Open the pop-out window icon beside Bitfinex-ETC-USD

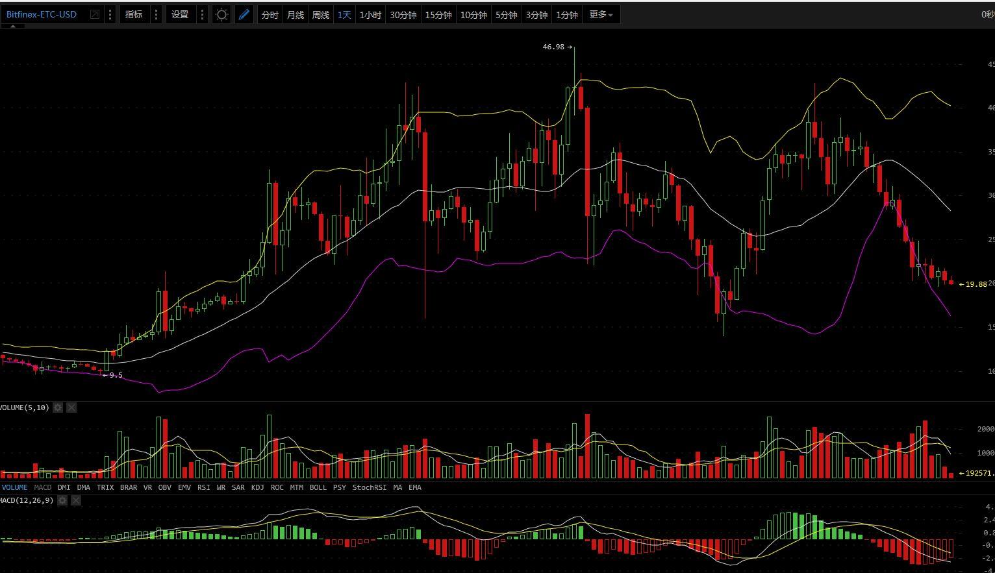click(95, 14)
